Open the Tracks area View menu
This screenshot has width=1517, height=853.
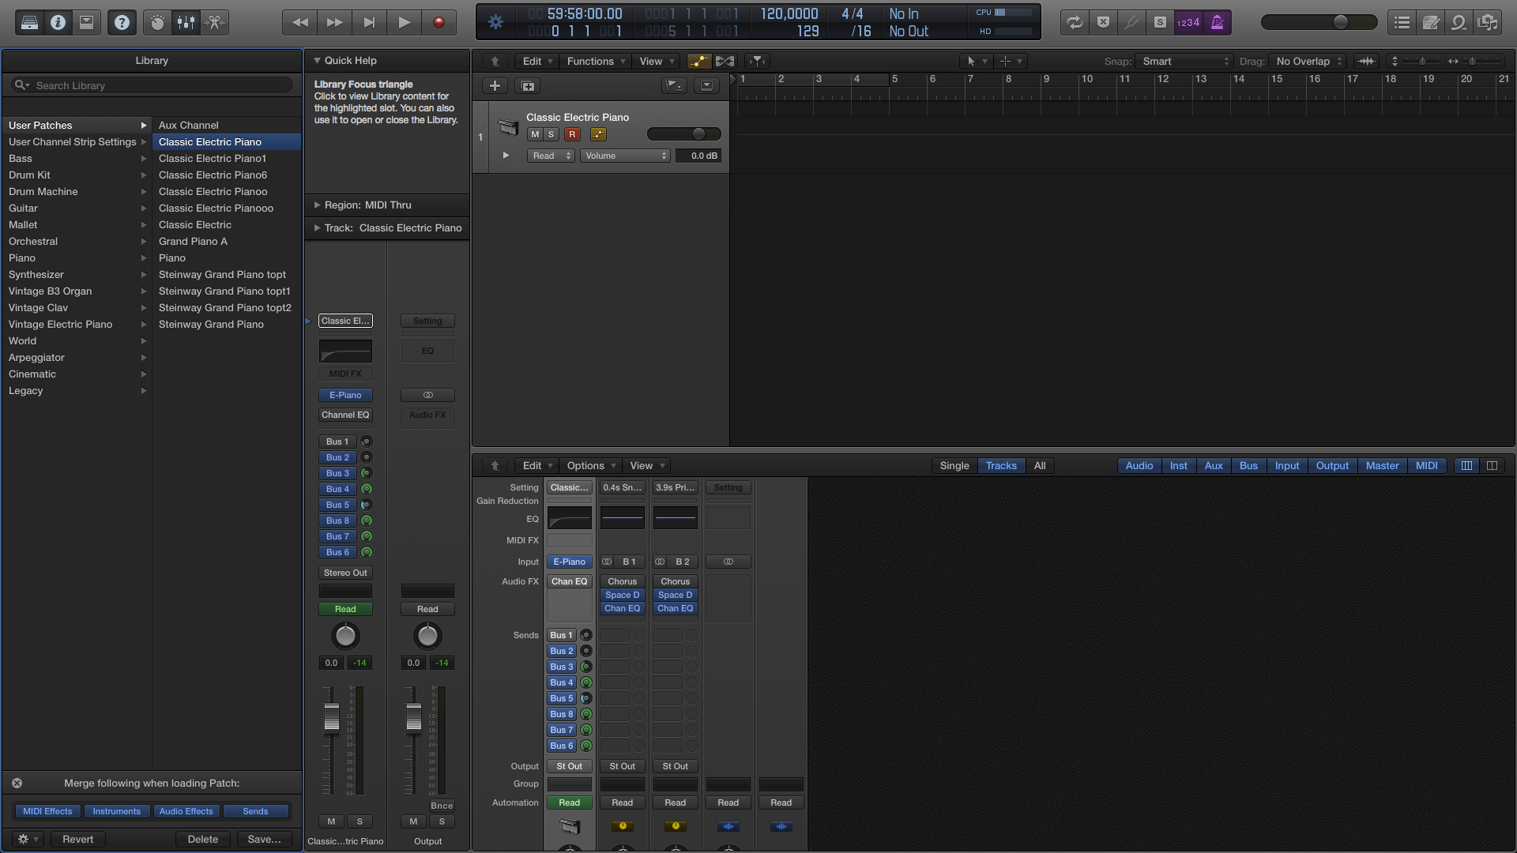pyautogui.click(x=657, y=61)
